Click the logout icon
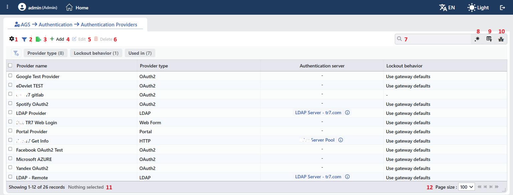Image resolution: width=513 pixels, height=195 pixels. 502,7
